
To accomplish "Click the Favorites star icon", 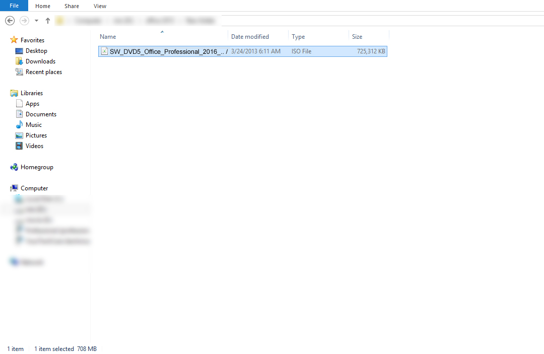I will (14, 40).
